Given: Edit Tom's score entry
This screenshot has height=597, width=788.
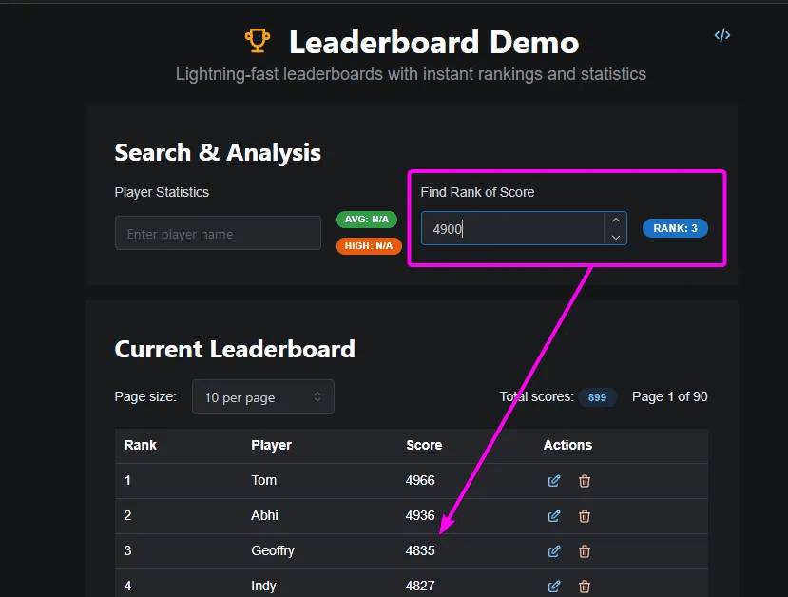Looking at the screenshot, I should 554,481.
